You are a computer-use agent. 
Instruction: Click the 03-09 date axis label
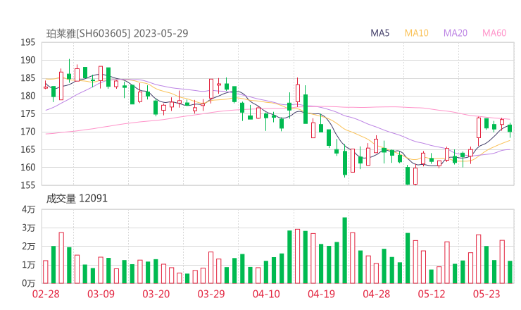(x=101, y=294)
